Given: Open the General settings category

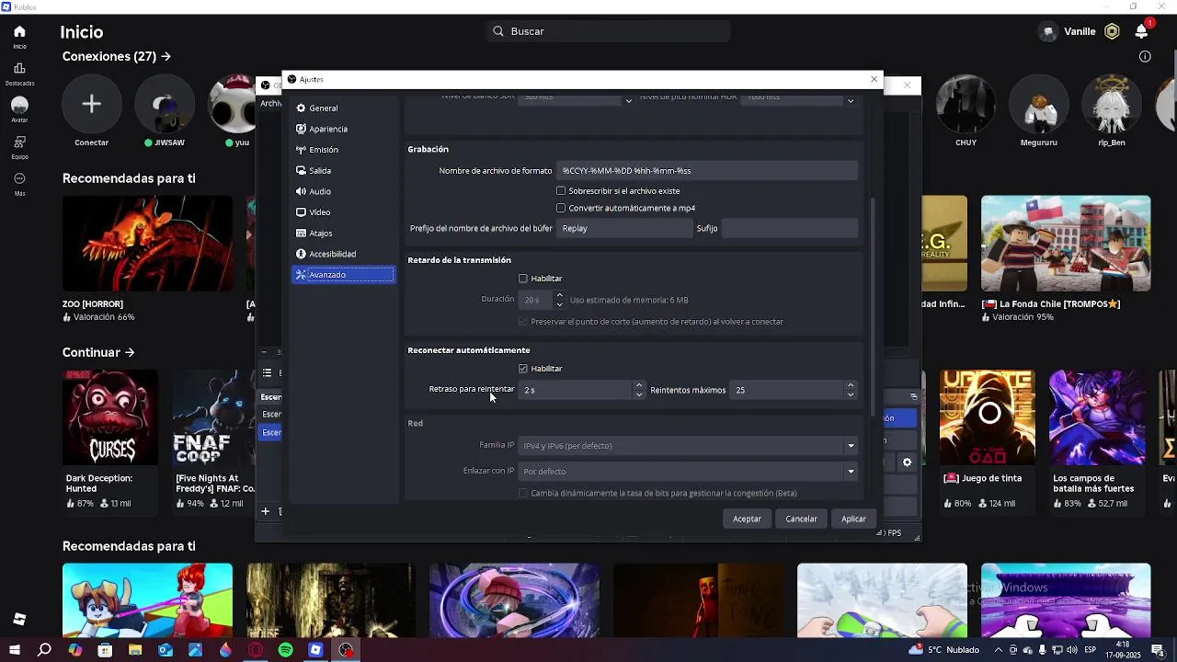Looking at the screenshot, I should (x=343, y=108).
